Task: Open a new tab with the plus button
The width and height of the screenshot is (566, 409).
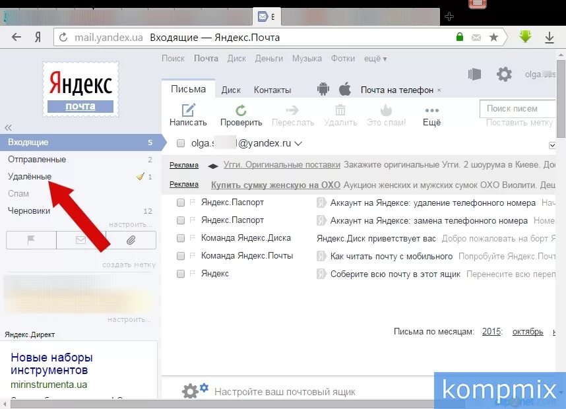Action: (x=449, y=16)
